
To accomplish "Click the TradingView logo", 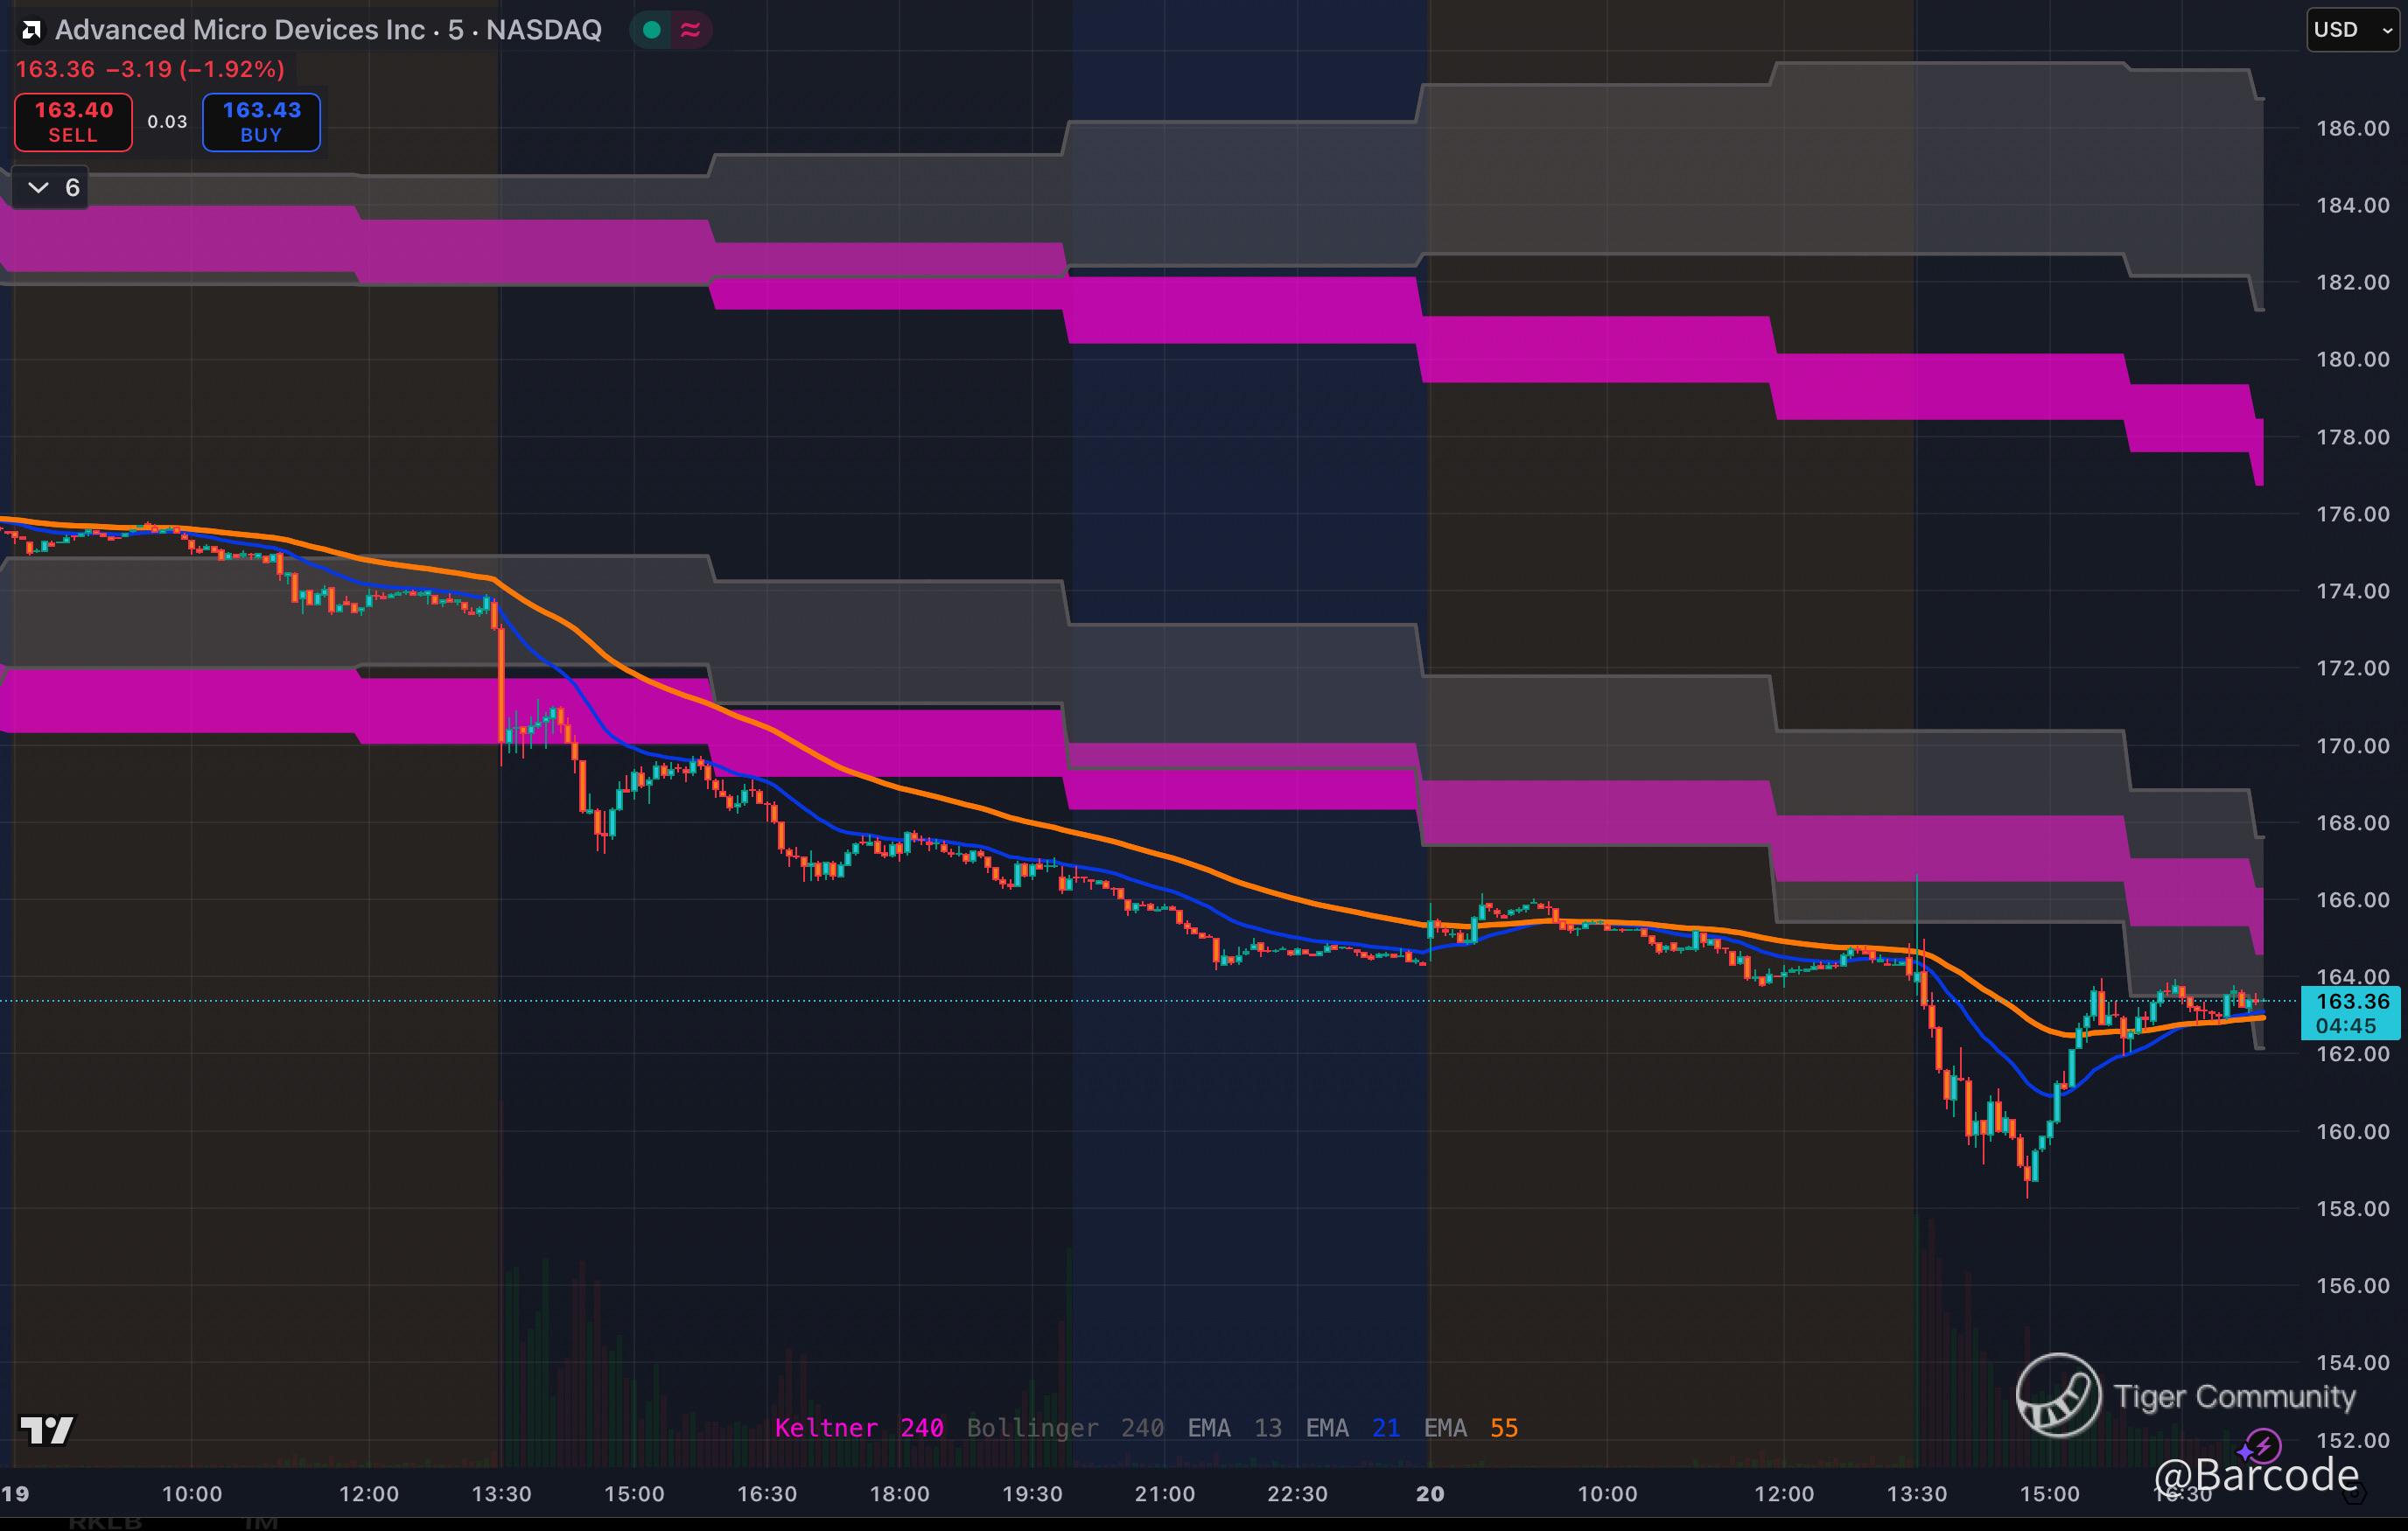I will (x=46, y=1430).
